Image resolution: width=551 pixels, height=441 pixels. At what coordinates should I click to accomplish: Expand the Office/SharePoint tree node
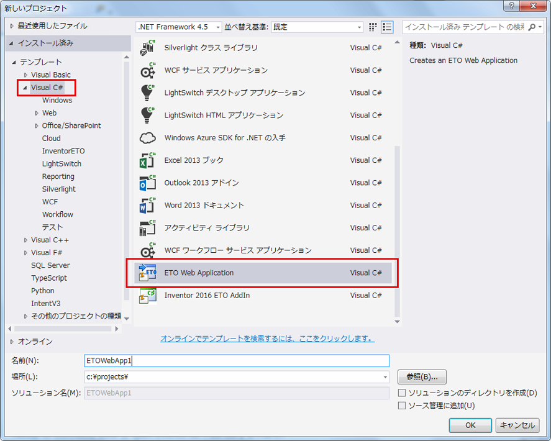[x=37, y=126]
